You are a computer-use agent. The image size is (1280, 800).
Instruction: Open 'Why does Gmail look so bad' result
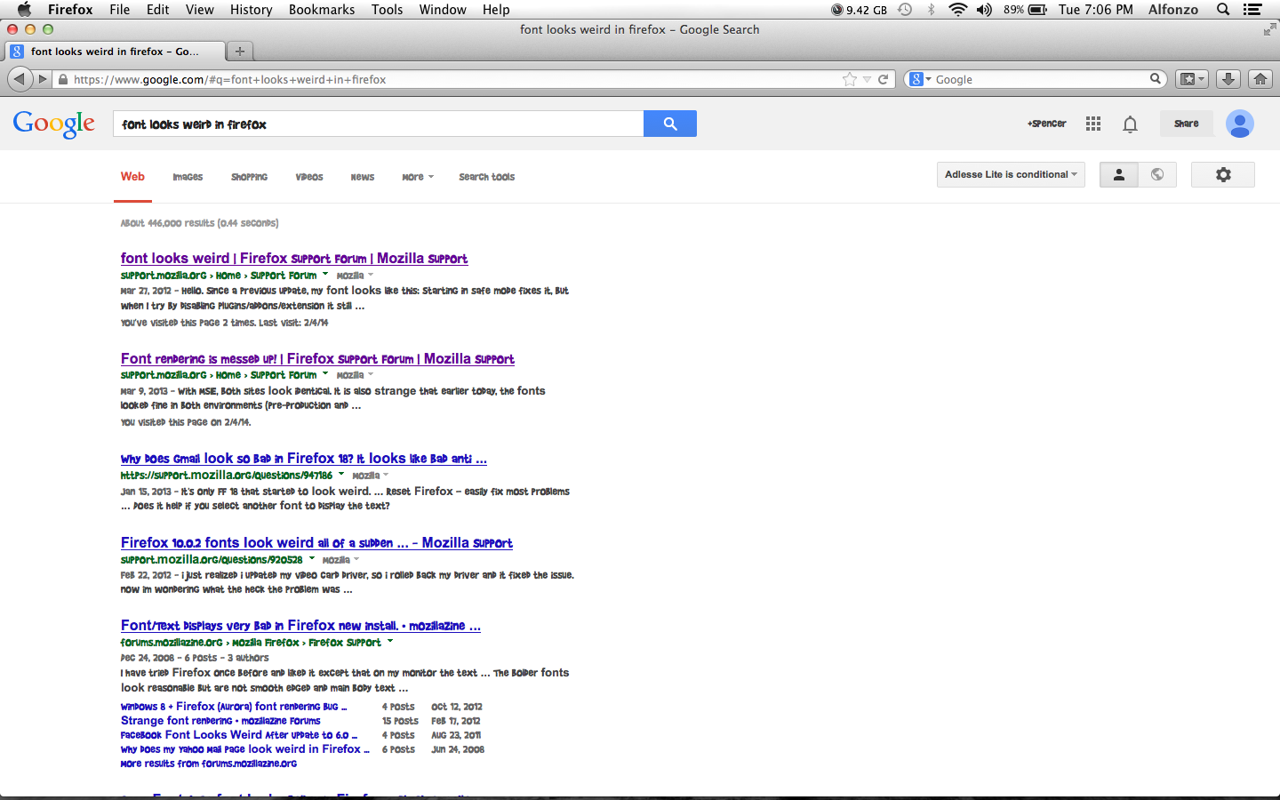[304, 459]
